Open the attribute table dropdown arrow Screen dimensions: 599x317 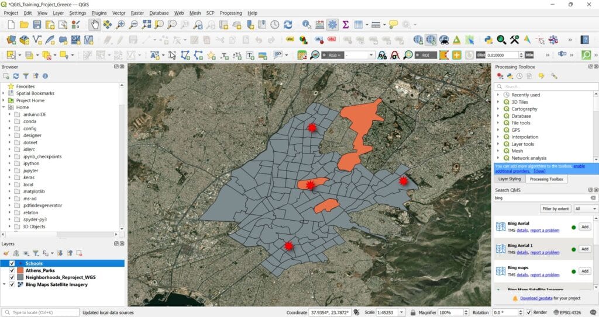point(367,25)
